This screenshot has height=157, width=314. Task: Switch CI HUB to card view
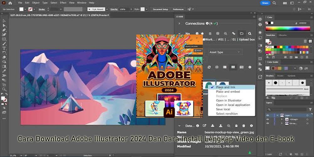tap(241, 67)
